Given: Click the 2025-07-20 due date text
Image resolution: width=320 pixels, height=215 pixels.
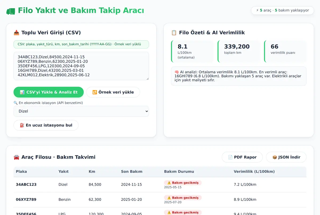Looking at the screenshot, I should tap(173, 202).
